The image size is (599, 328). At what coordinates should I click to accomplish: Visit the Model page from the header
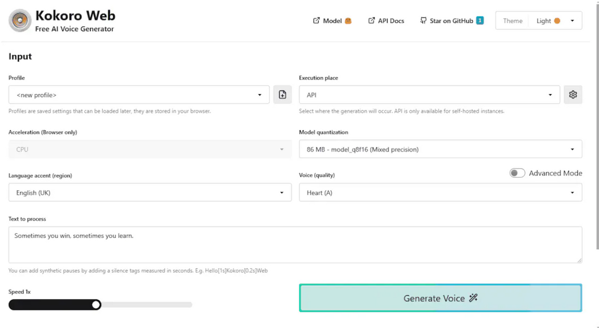pos(332,20)
